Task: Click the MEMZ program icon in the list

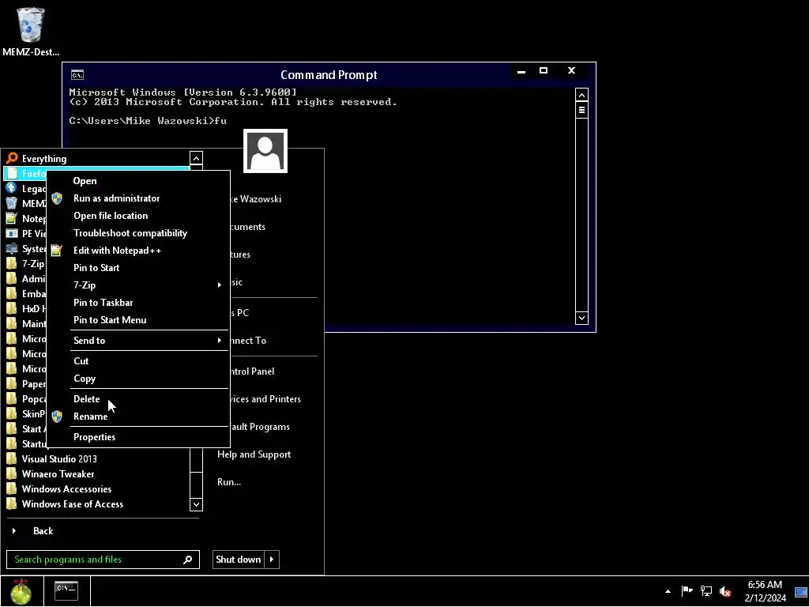Action: 11,203
